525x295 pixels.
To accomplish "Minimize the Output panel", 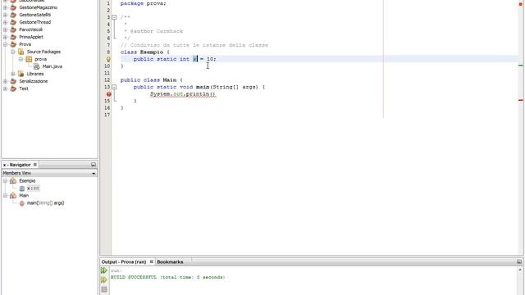I will [519, 261].
